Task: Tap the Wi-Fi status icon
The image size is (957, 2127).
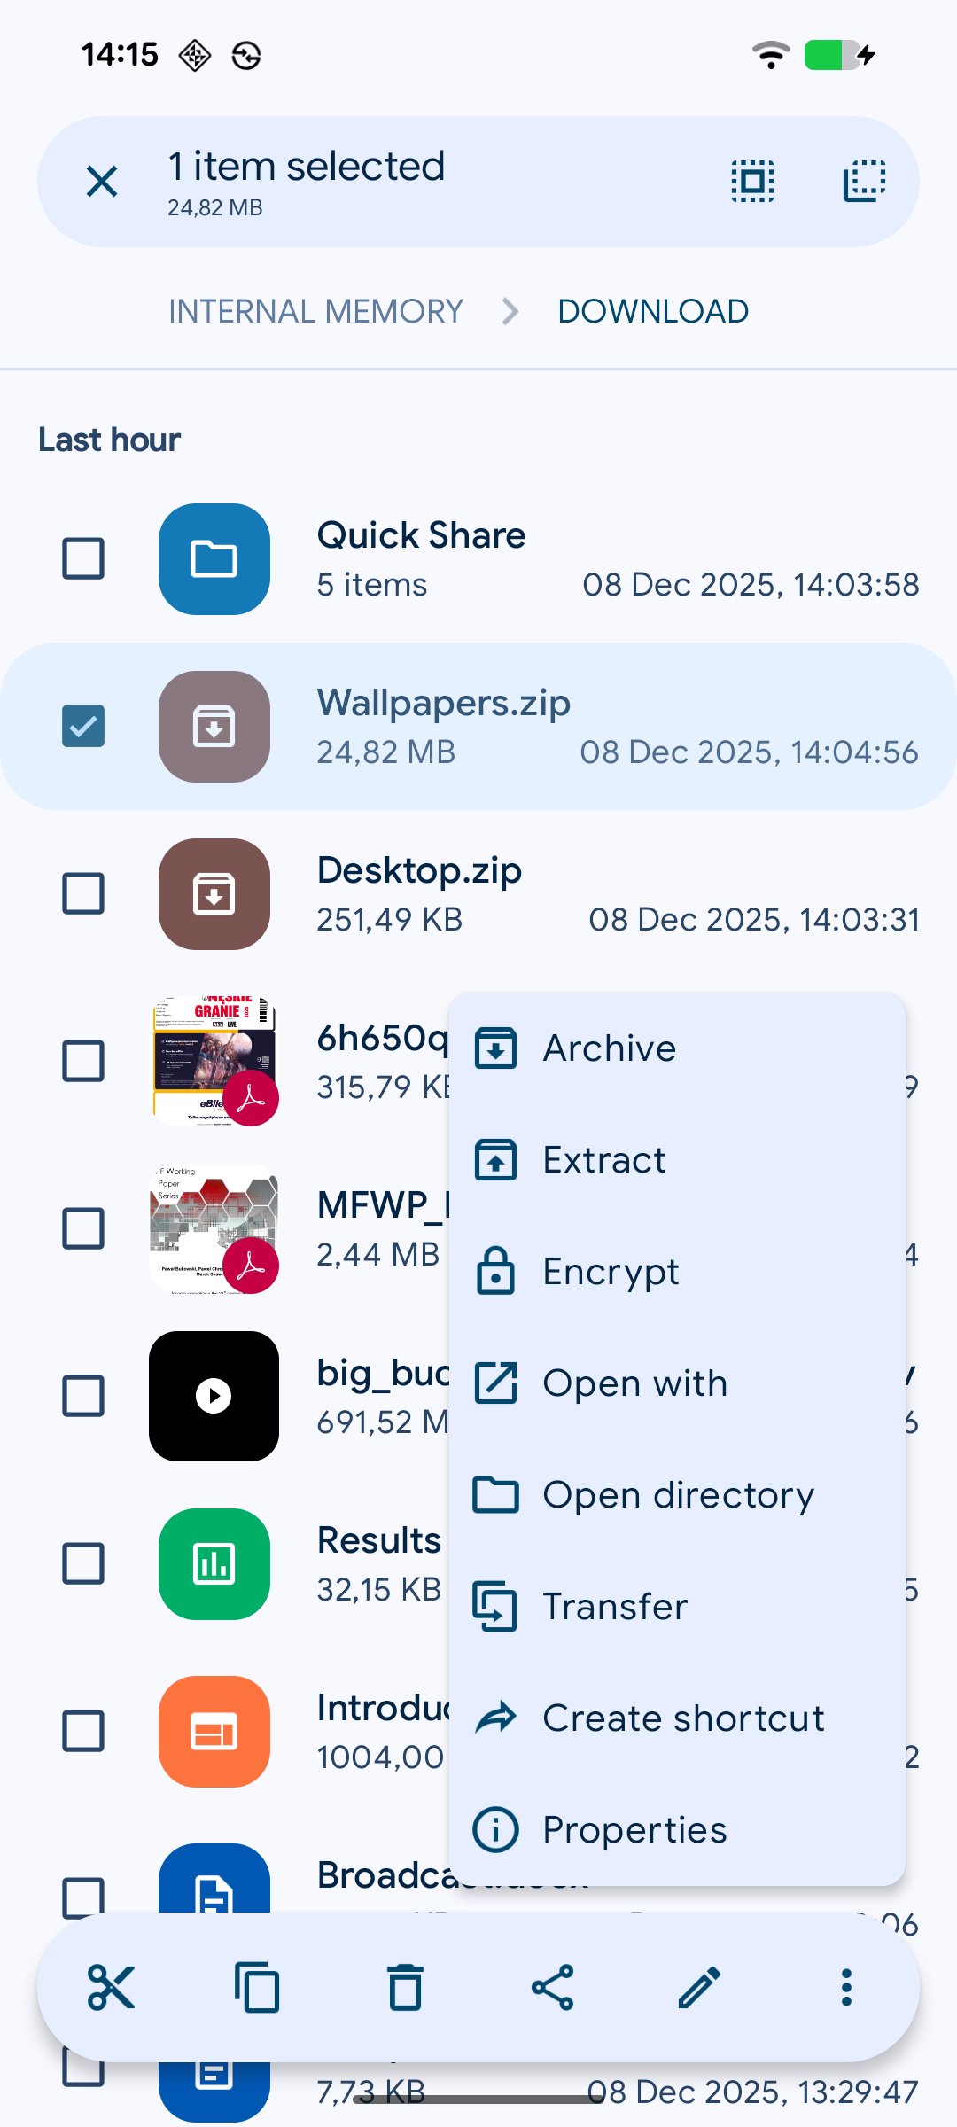Action: tap(771, 55)
